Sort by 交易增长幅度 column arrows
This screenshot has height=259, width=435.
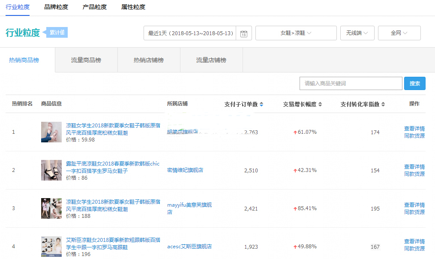click(x=320, y=104)
